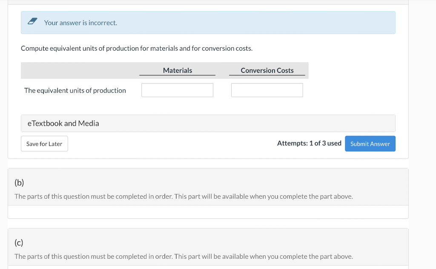Click the (c) part label
The width and height of the screenshot is (436, 269).
[19, 243]
